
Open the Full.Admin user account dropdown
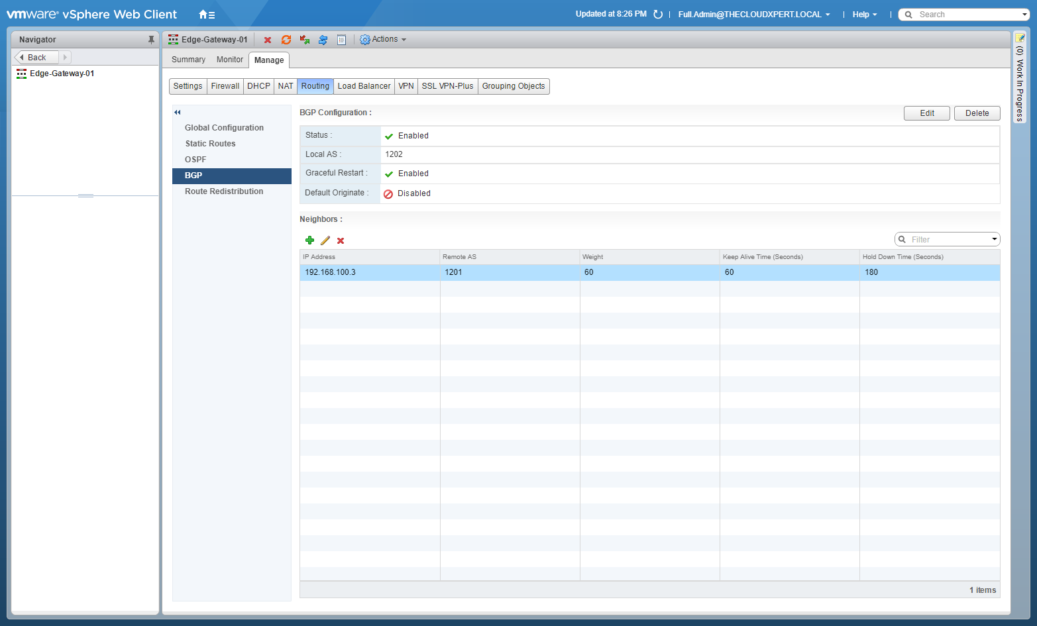(753, 15)
